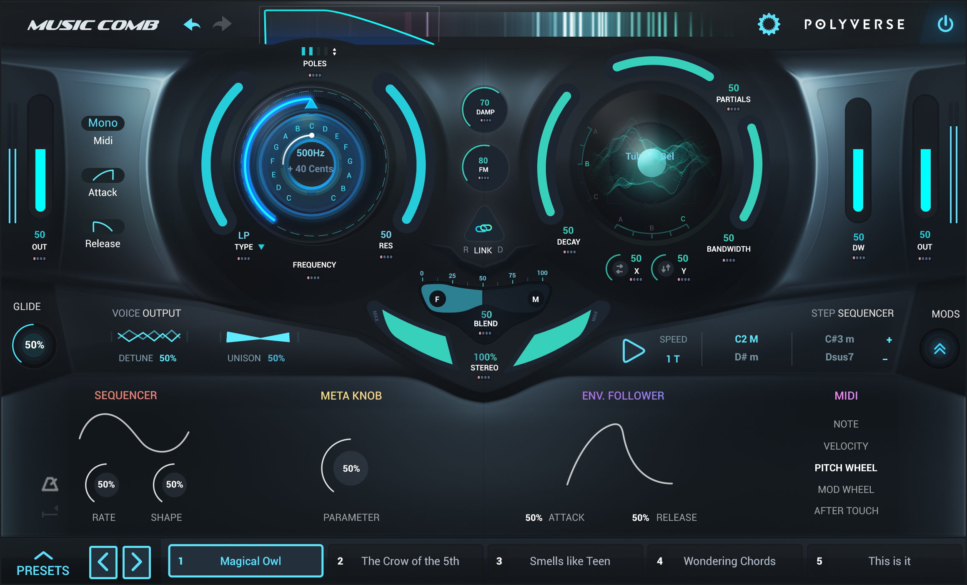Choose VELOCITY as MIDI source
The width and height of the screenshot is (967, 585).
(846, 446)
